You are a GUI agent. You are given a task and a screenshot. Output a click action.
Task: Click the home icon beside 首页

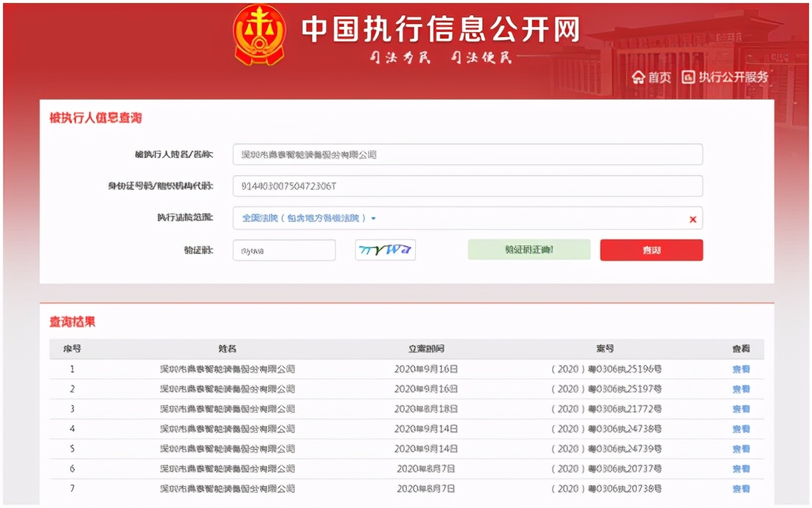(x=638, y=76)
